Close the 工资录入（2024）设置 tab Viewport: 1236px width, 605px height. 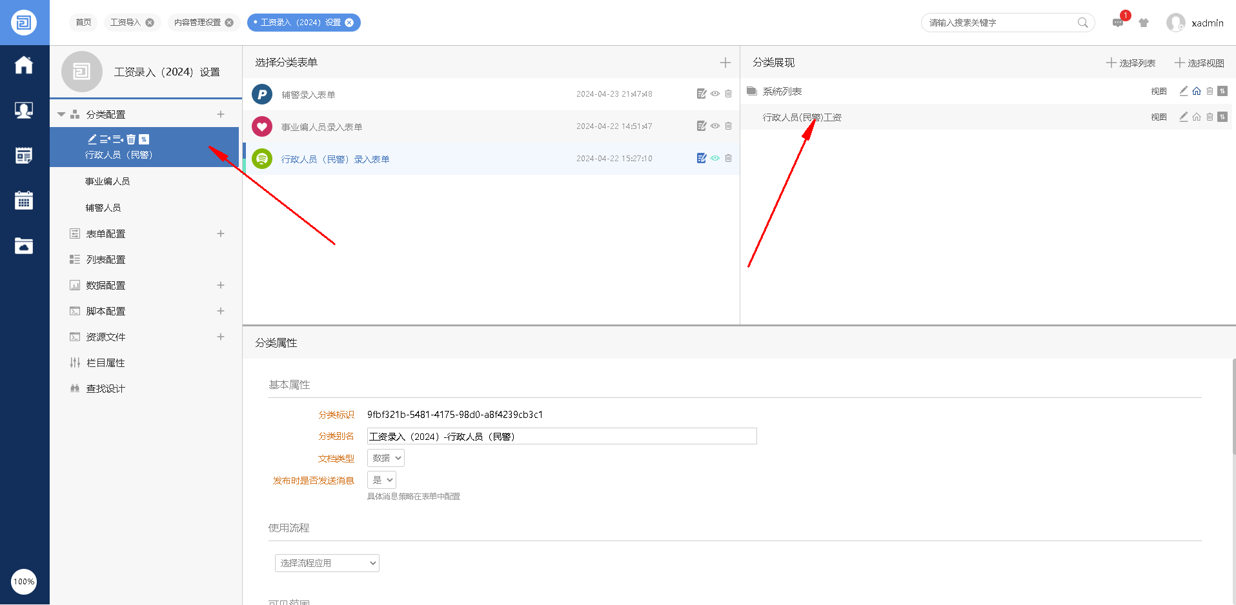point(349,23)
